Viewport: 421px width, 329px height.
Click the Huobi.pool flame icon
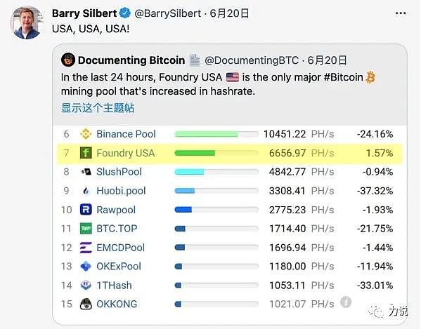[x=86, y=191]
